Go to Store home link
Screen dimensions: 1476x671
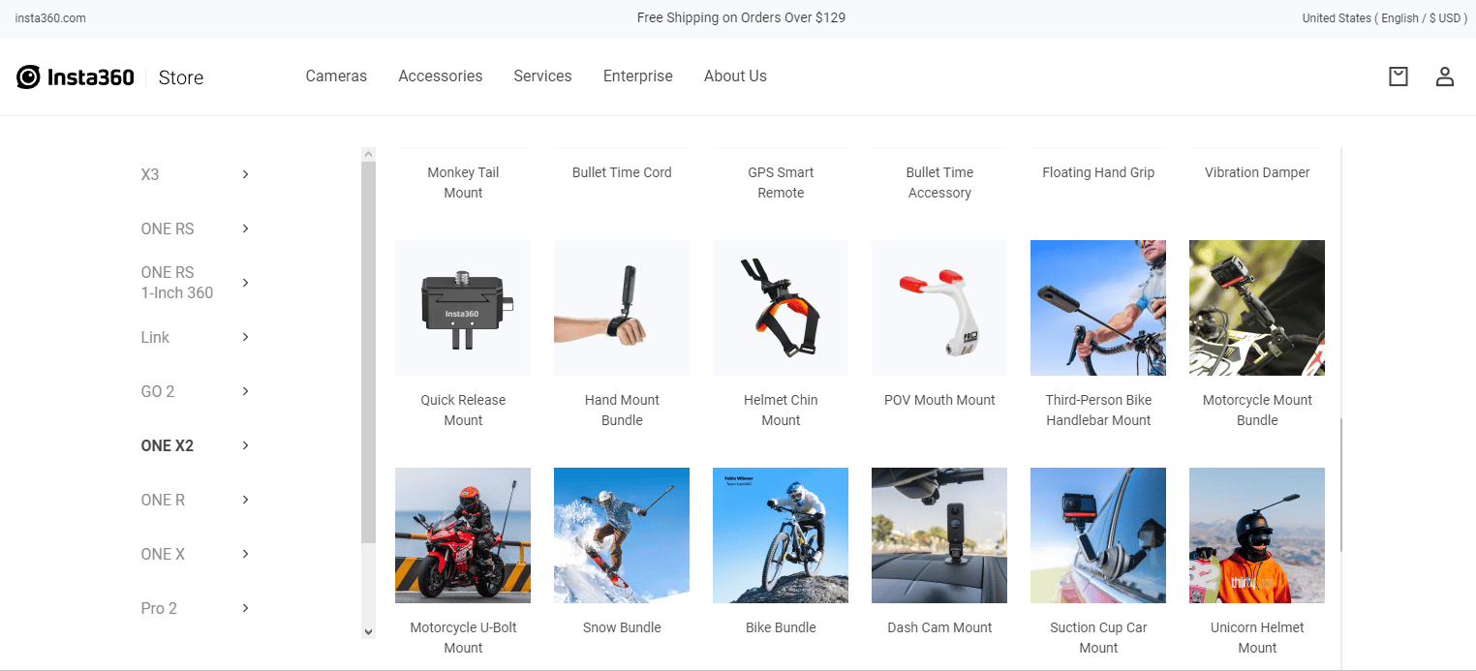(x=181, y=77)
